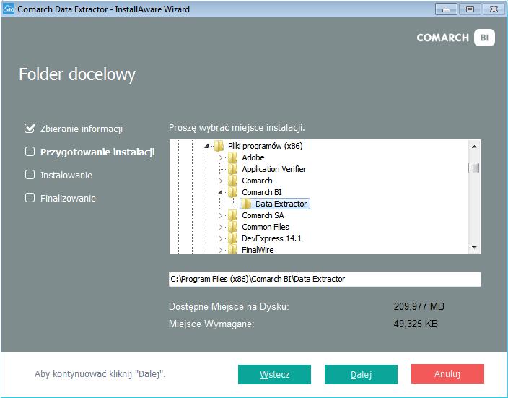Click the FinalWire folder icon
The height and width of the screenshot is (398, 508).
[232, 249]
